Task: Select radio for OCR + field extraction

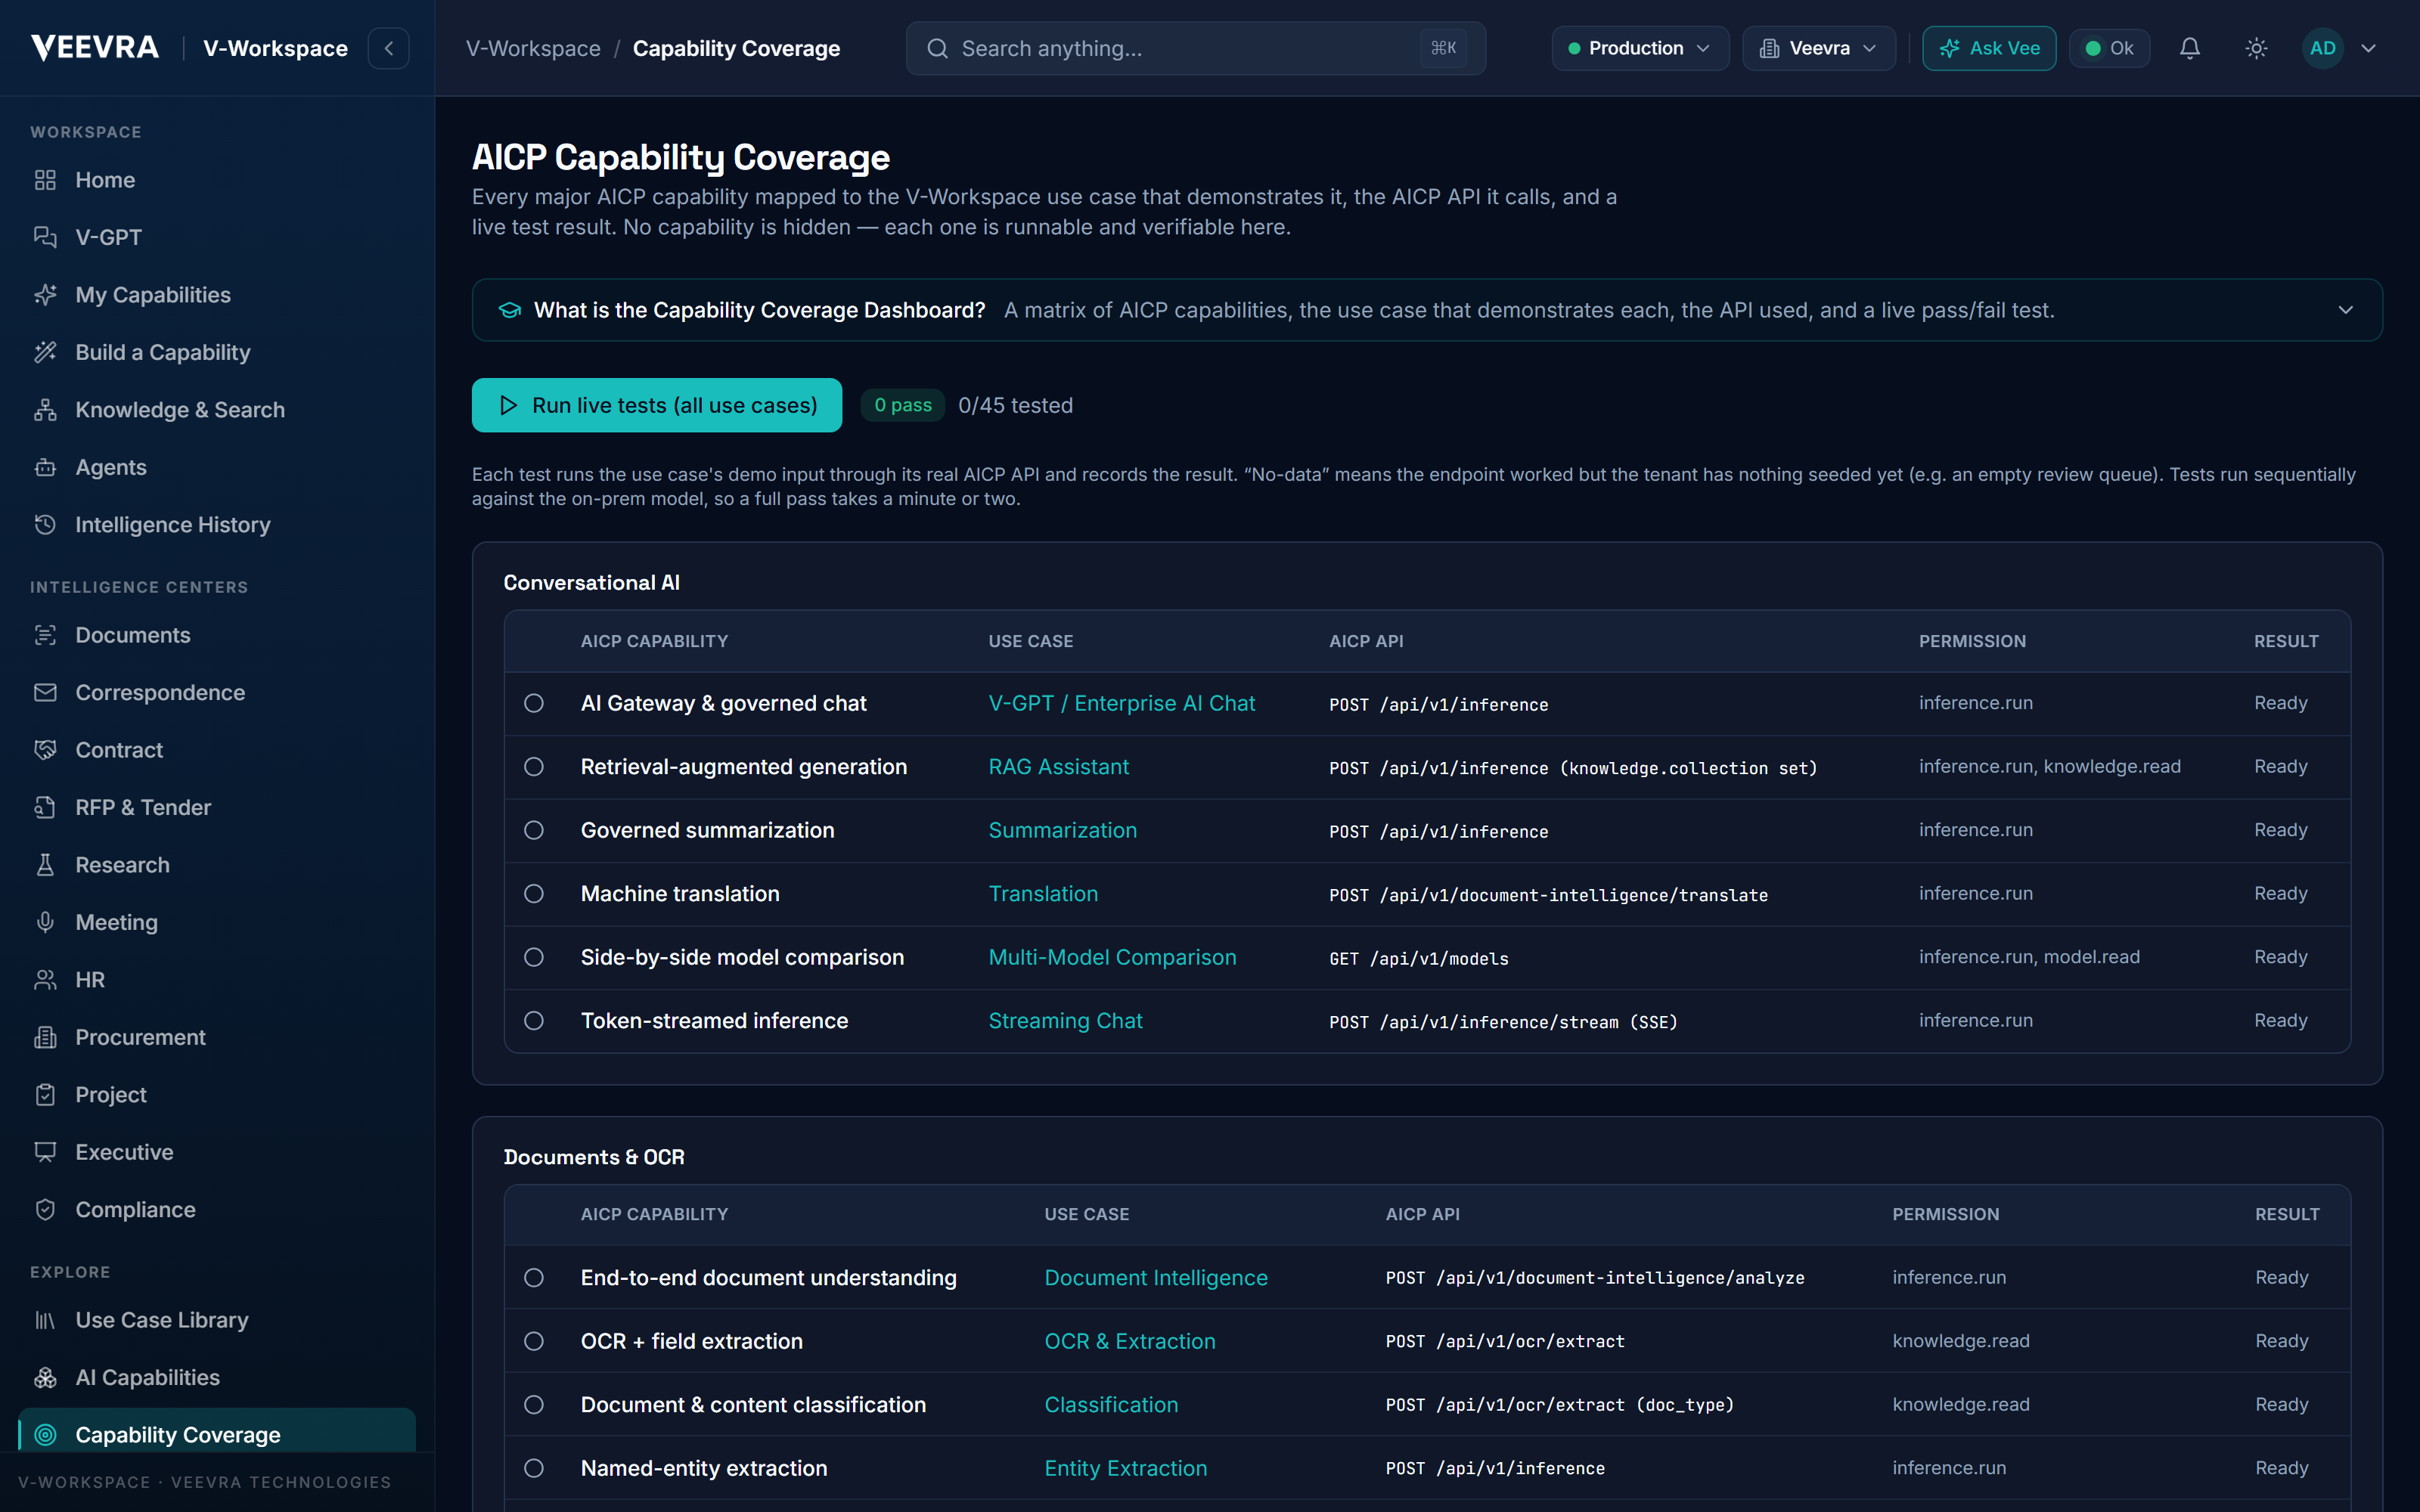Action: (534, 1341)
